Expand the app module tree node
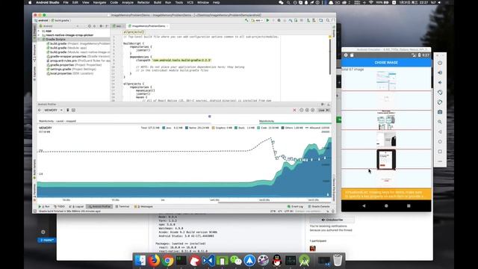 coord(39,31)
